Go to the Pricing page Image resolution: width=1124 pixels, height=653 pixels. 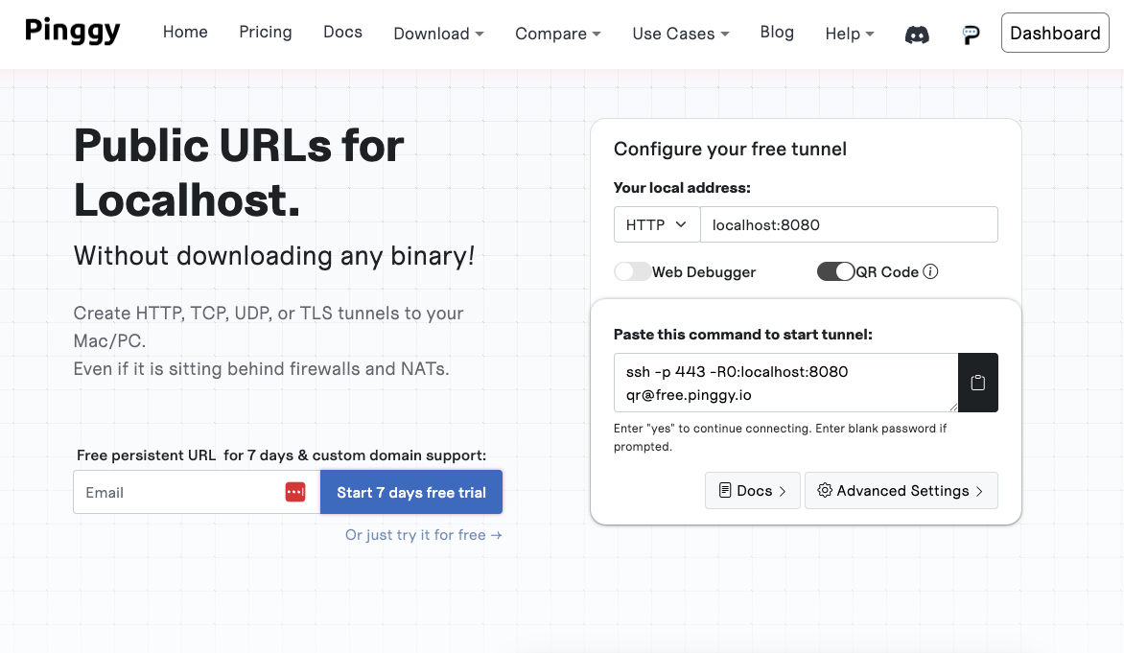pos(266,32)
